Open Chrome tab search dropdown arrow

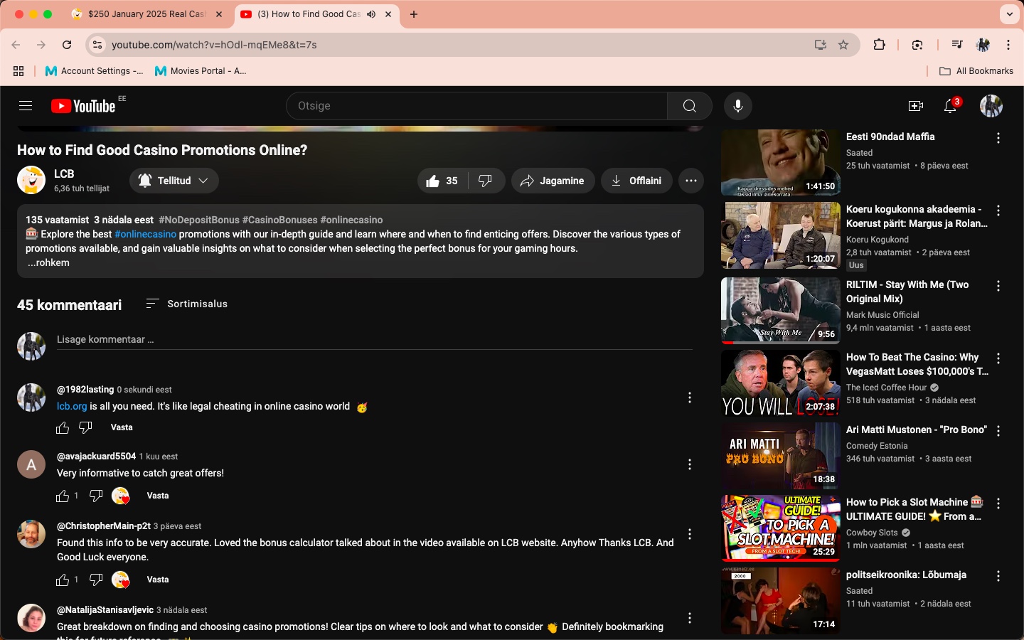(1010, 14)
